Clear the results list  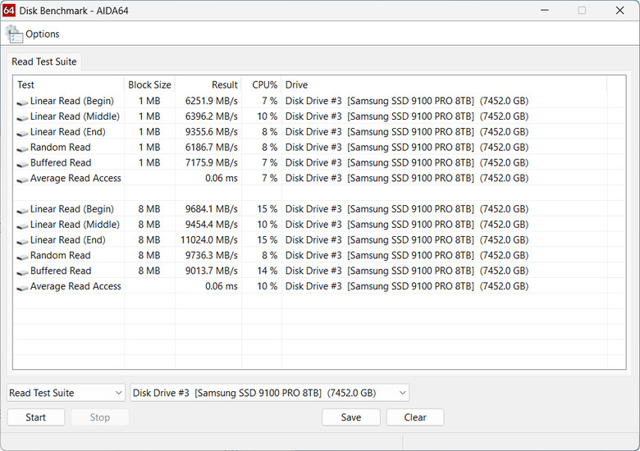pos(415,417)
